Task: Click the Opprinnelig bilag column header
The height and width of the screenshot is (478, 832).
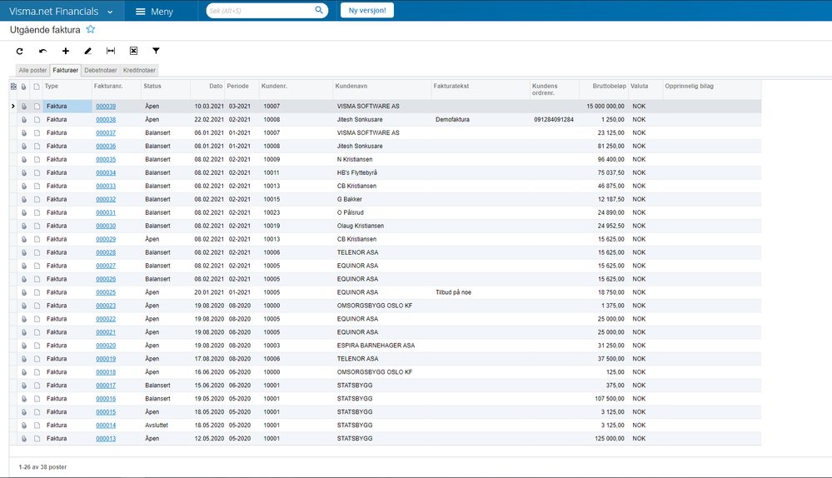Action: (690, 86)
